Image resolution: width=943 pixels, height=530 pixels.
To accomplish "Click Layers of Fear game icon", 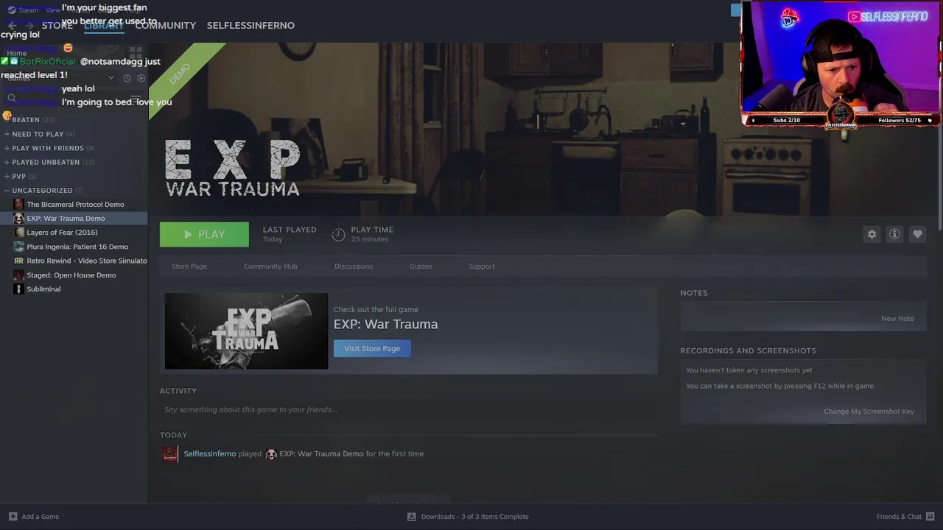I will click(18, 233).
